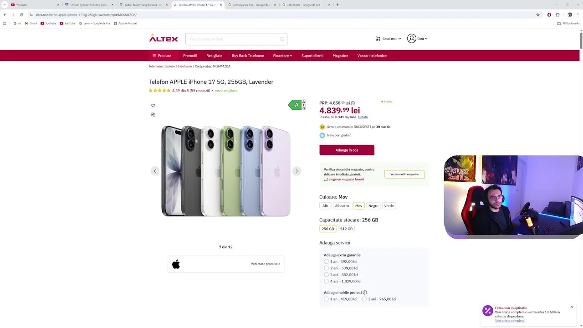
Task: Expand the Produse menu
Action: 162,56
